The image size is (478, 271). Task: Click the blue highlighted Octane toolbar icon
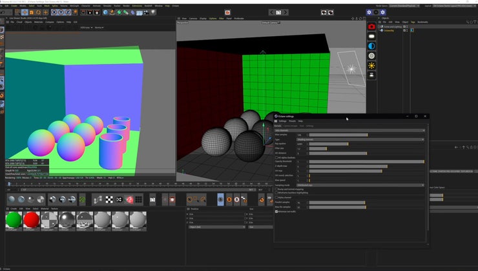pos(220,199)
